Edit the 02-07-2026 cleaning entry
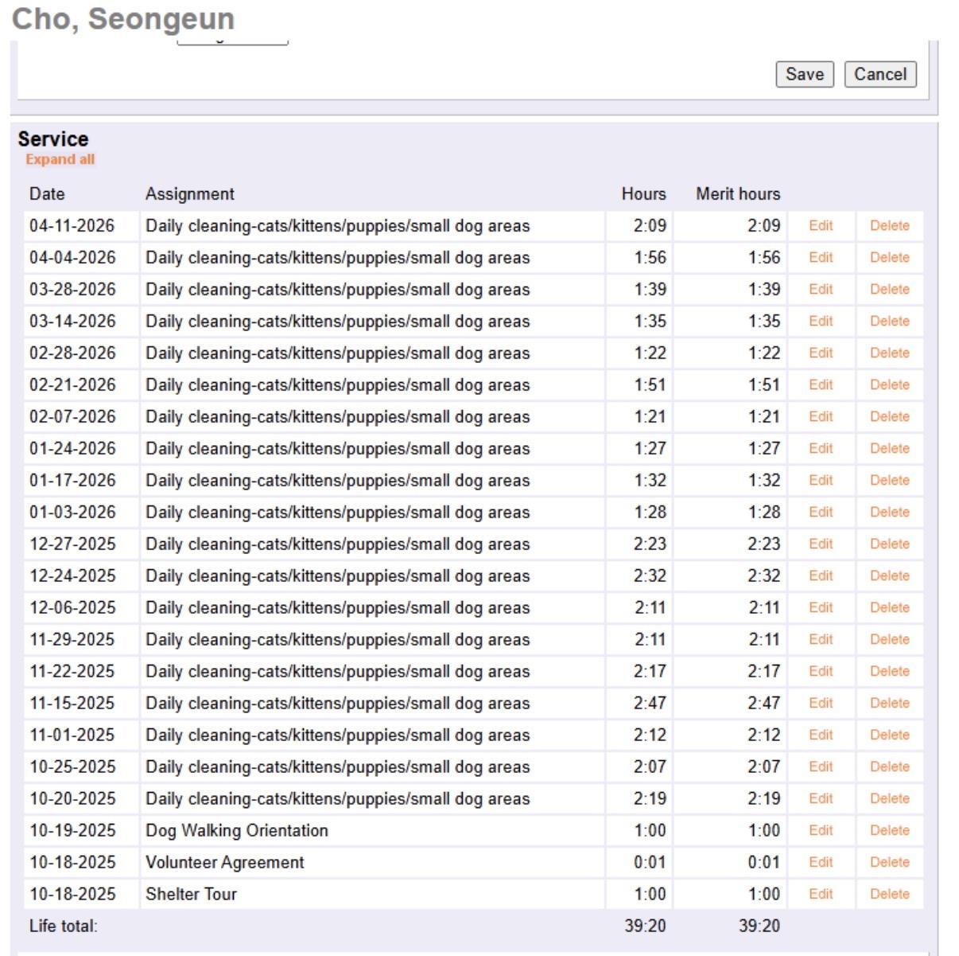Screen dimensions: 959x956 pyautogui.click(x=821, y=417)
